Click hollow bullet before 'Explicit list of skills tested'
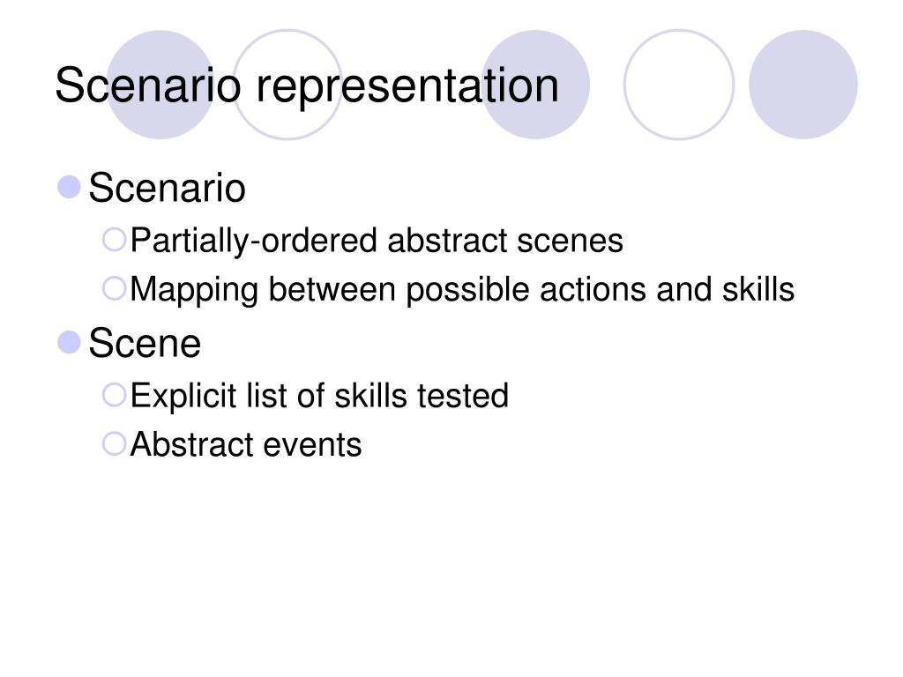The image size is (903, 677). pos(114,396)
